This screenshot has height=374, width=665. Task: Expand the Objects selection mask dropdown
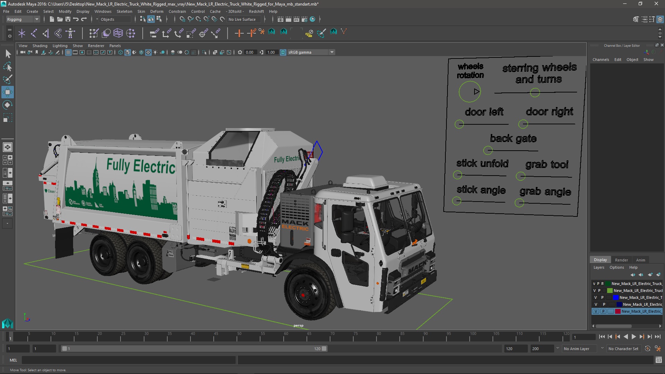coord(97,19)
